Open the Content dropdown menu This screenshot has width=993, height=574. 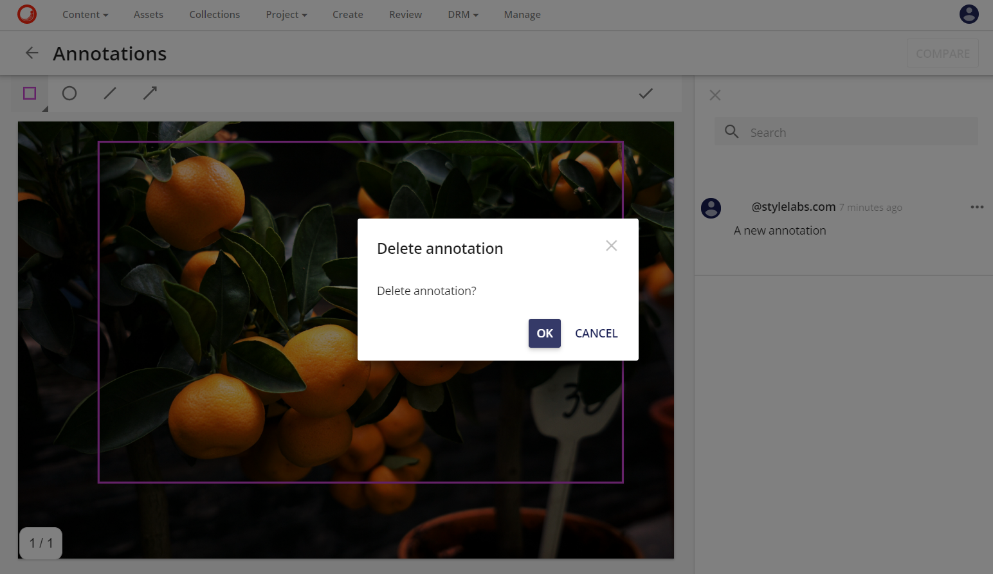tap(84, 14)
